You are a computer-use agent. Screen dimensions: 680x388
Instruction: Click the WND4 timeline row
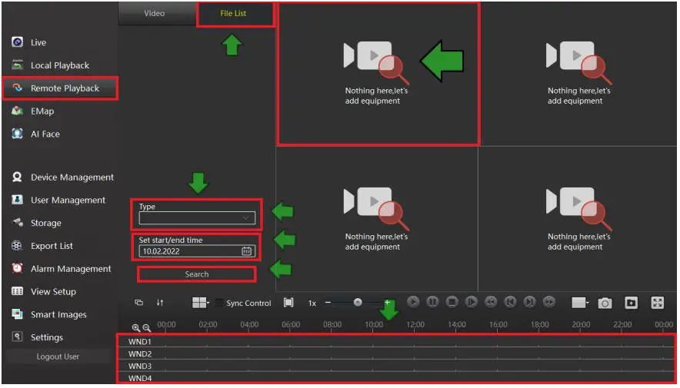click(x=396, y=377)
